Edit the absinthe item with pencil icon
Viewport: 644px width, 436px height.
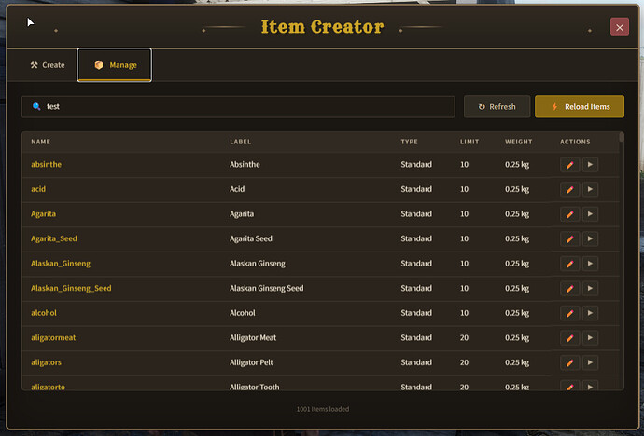click(569, 165)
